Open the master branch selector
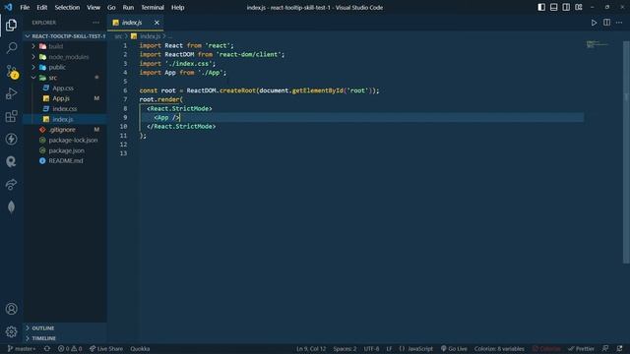Screen dimensions: 630x354 (x=22, y=349)
